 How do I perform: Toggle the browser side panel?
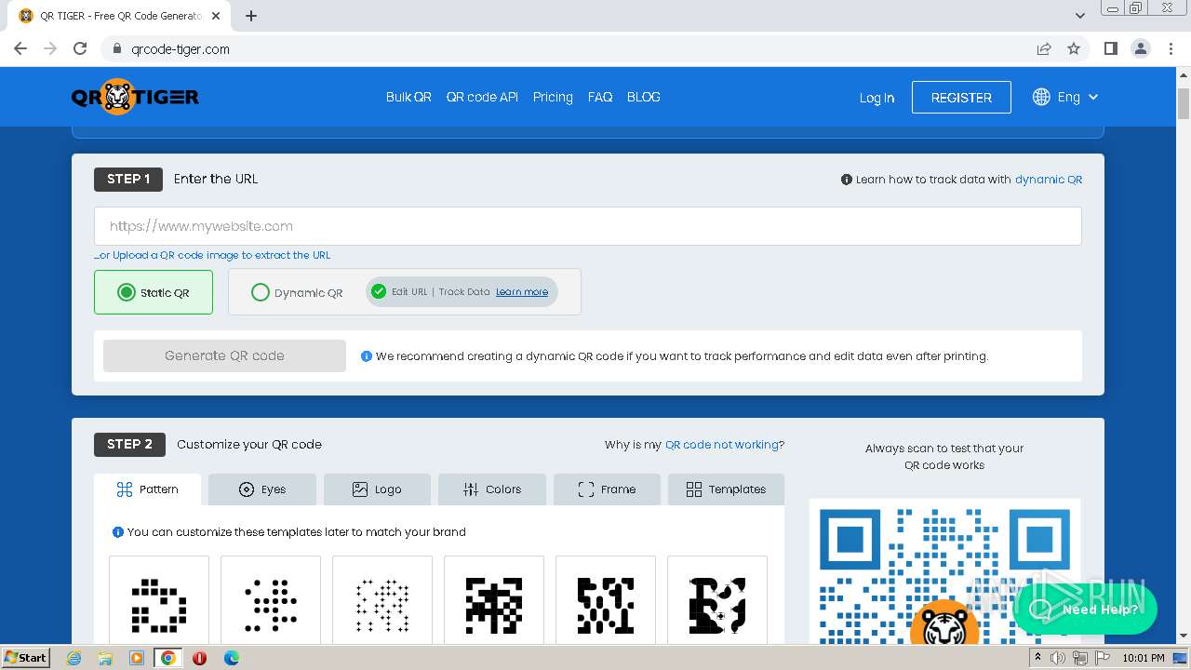coord(1111,48)
